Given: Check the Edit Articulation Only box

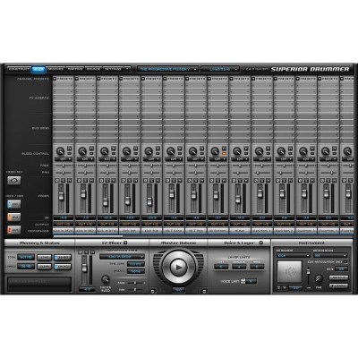Looking at the screenshot, I should coord(345,262).
